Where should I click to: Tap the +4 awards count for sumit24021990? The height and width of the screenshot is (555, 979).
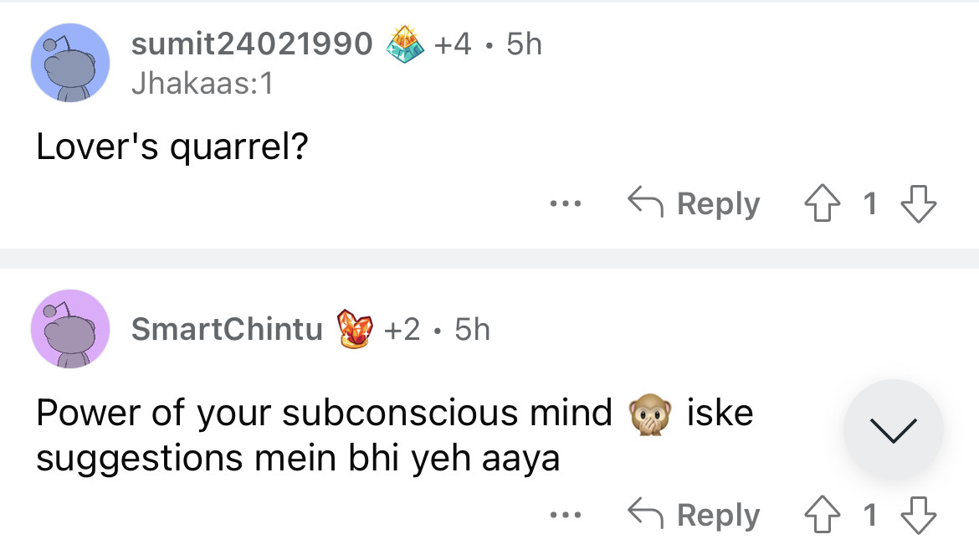coord(453,44)
